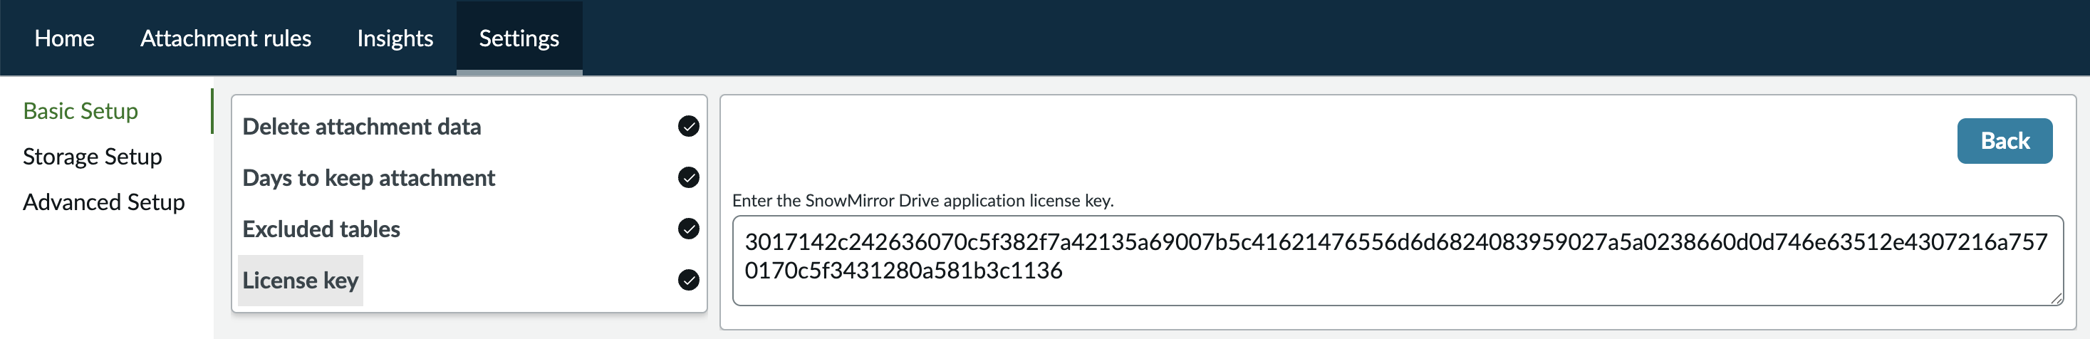This screenshot has height=339, width=2090.
Task: Click second line of license key text
Action: [x=903, y=271]
